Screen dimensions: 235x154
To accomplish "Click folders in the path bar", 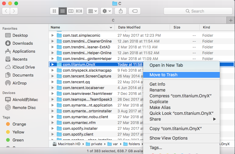I will click(132, 144).
